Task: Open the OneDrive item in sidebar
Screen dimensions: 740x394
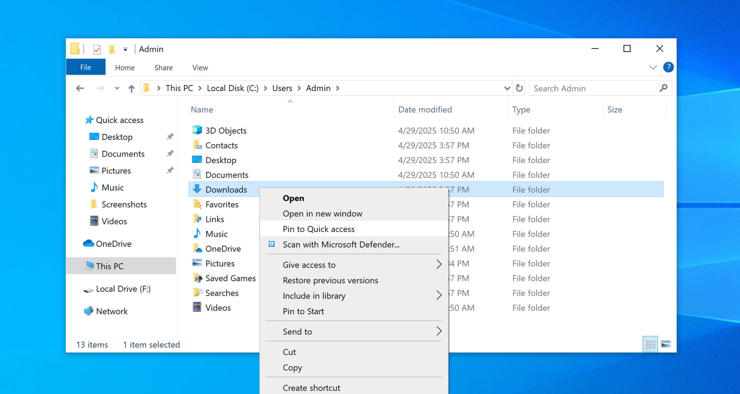Action: (113, 244)
